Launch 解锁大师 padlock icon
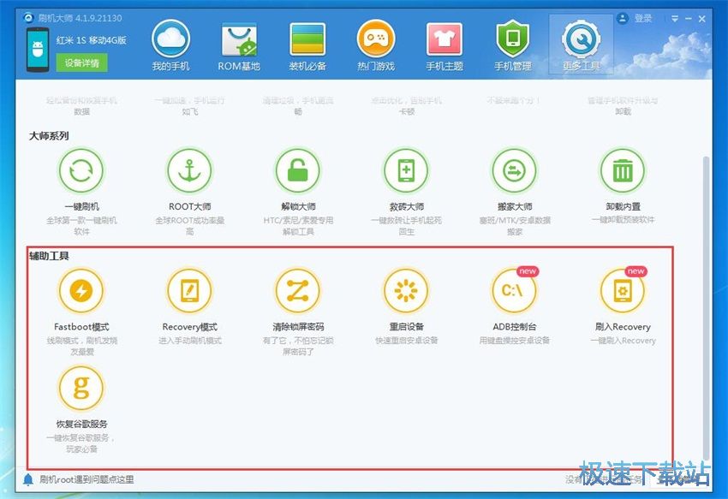This screenshot has width=728, height=499. pos(298,171)
